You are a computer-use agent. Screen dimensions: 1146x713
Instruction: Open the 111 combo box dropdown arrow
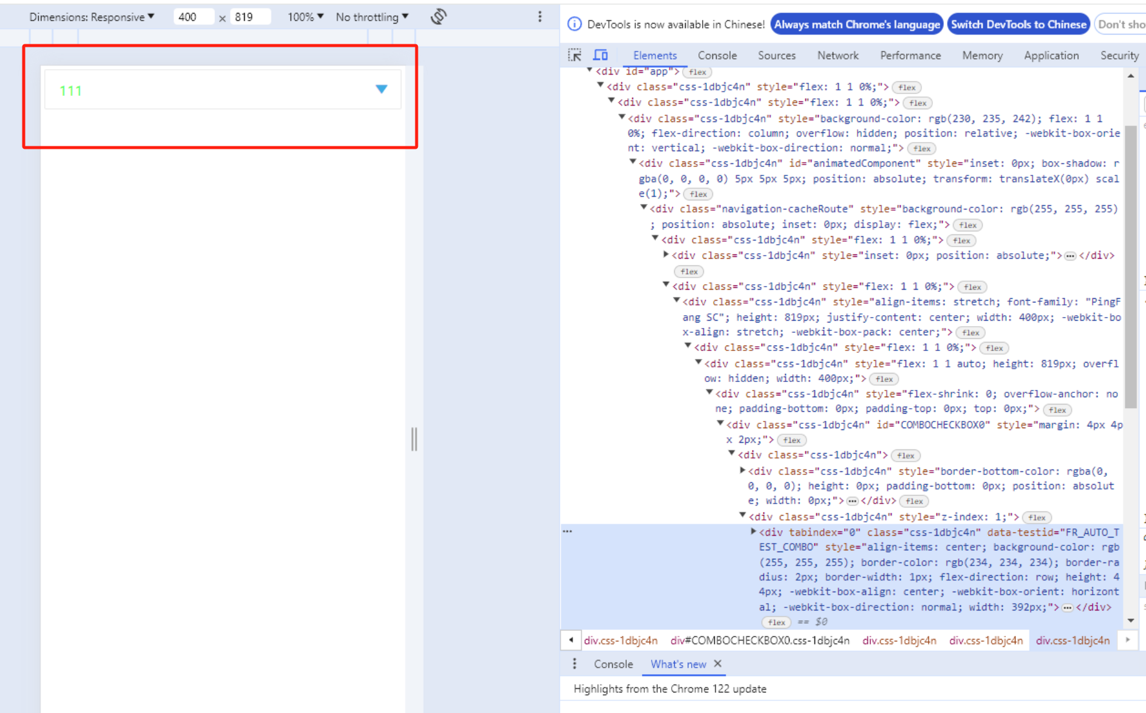point(381,89)
